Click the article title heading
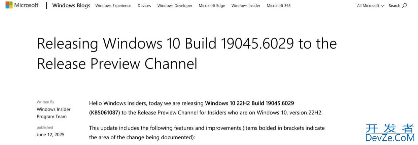 (x=186, y=54)
